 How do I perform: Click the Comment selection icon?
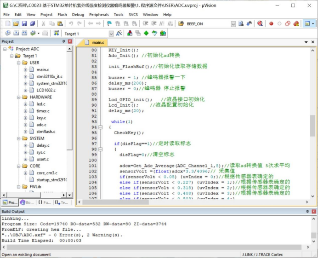(x=162, y=23)
